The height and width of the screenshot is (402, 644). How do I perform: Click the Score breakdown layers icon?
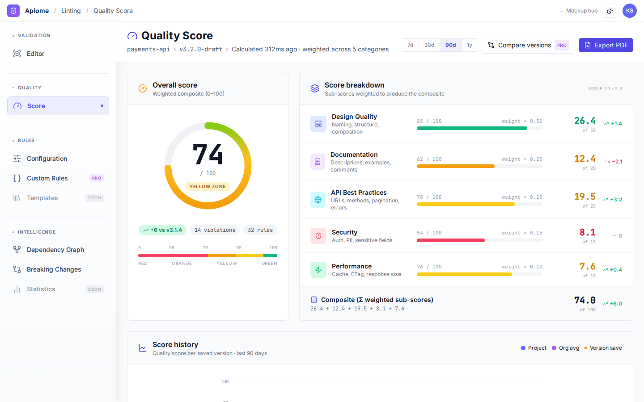(315, 88)
